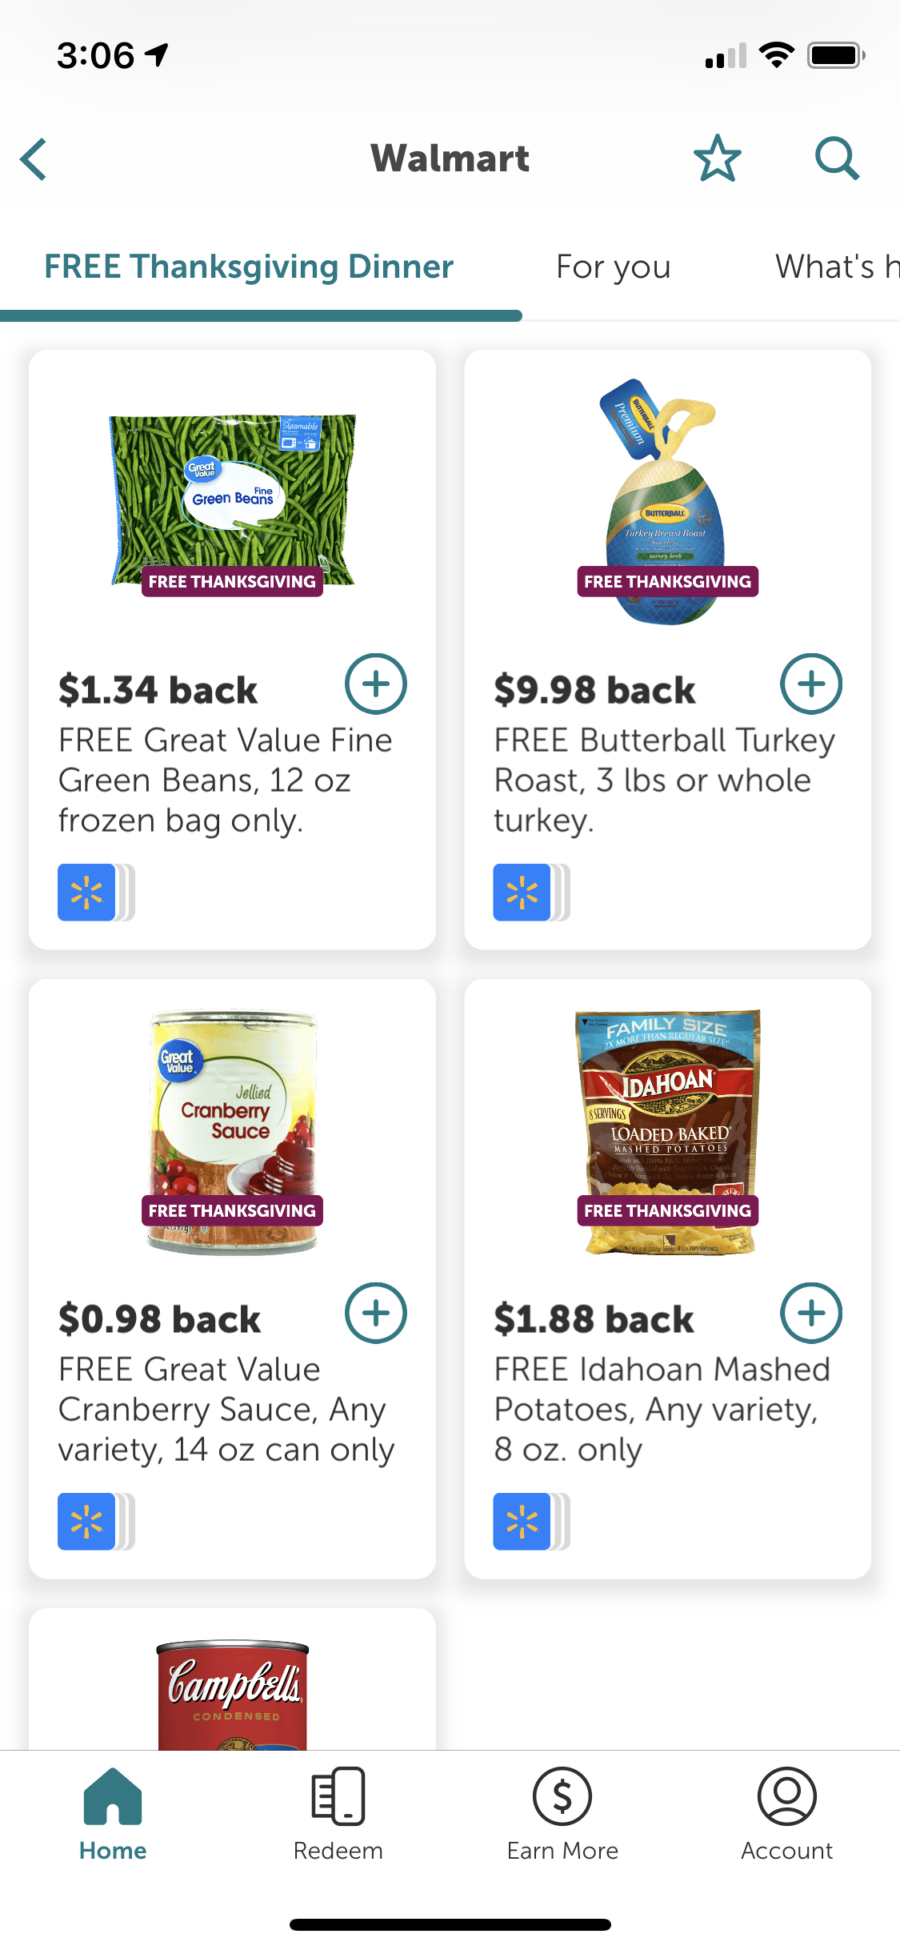
Task: Tap Walmart retailer badge under Turkey Roast
Action: coord(522,893)
